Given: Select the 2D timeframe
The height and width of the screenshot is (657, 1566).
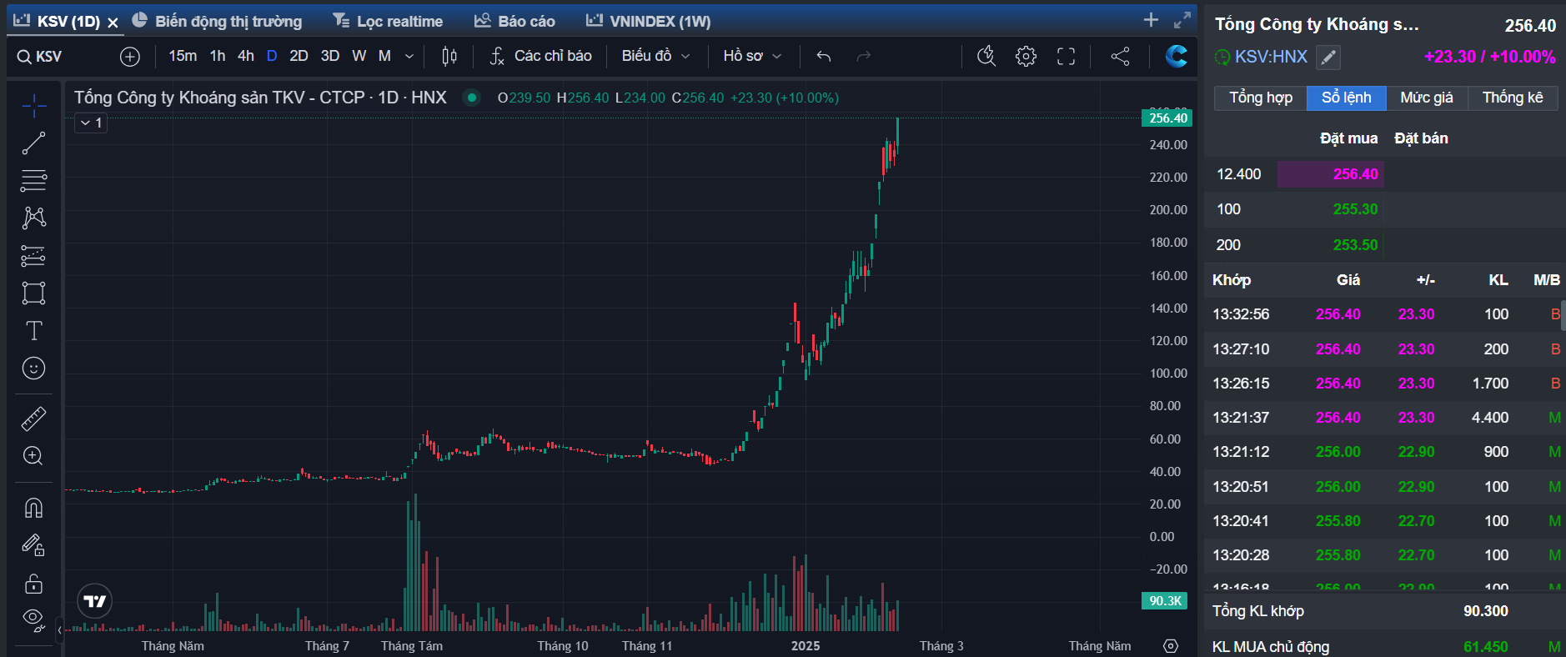Looking at the screenshot, I should click(x=299, y=56).
